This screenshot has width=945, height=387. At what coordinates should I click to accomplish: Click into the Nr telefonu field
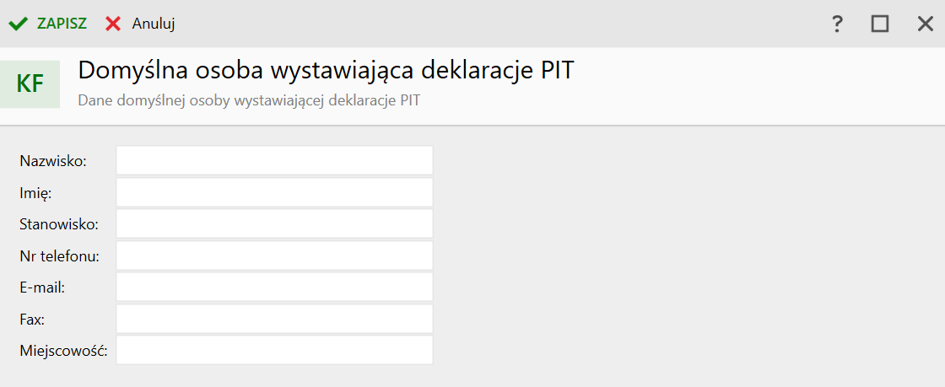pos(274,255)
